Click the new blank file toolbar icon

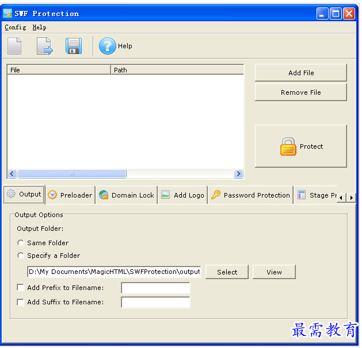click(x=14, y=46)
